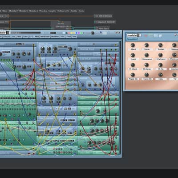Screen dimensions: 178x178
Task: Click the Env module category button
Action: pyautogui.click(x=13, y=36)
